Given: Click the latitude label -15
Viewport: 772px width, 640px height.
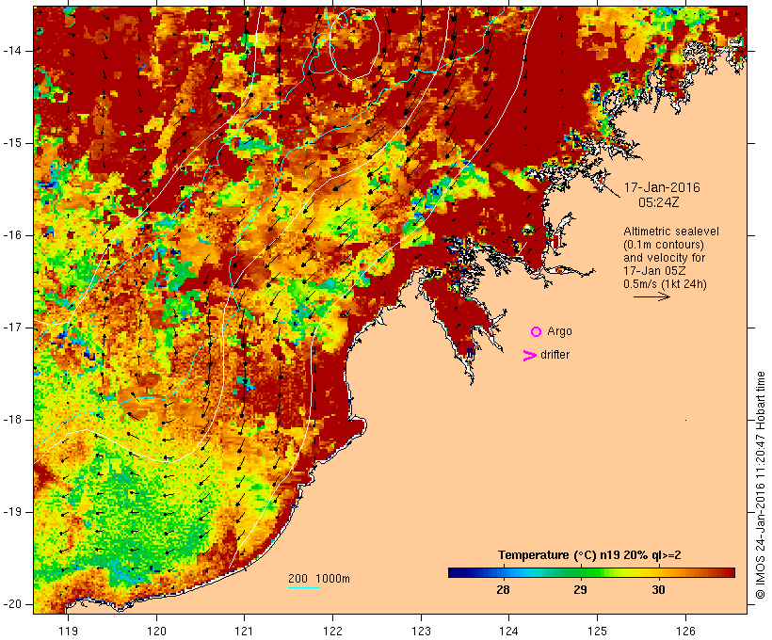Looking at the screenshot, I should coord(12,143).
